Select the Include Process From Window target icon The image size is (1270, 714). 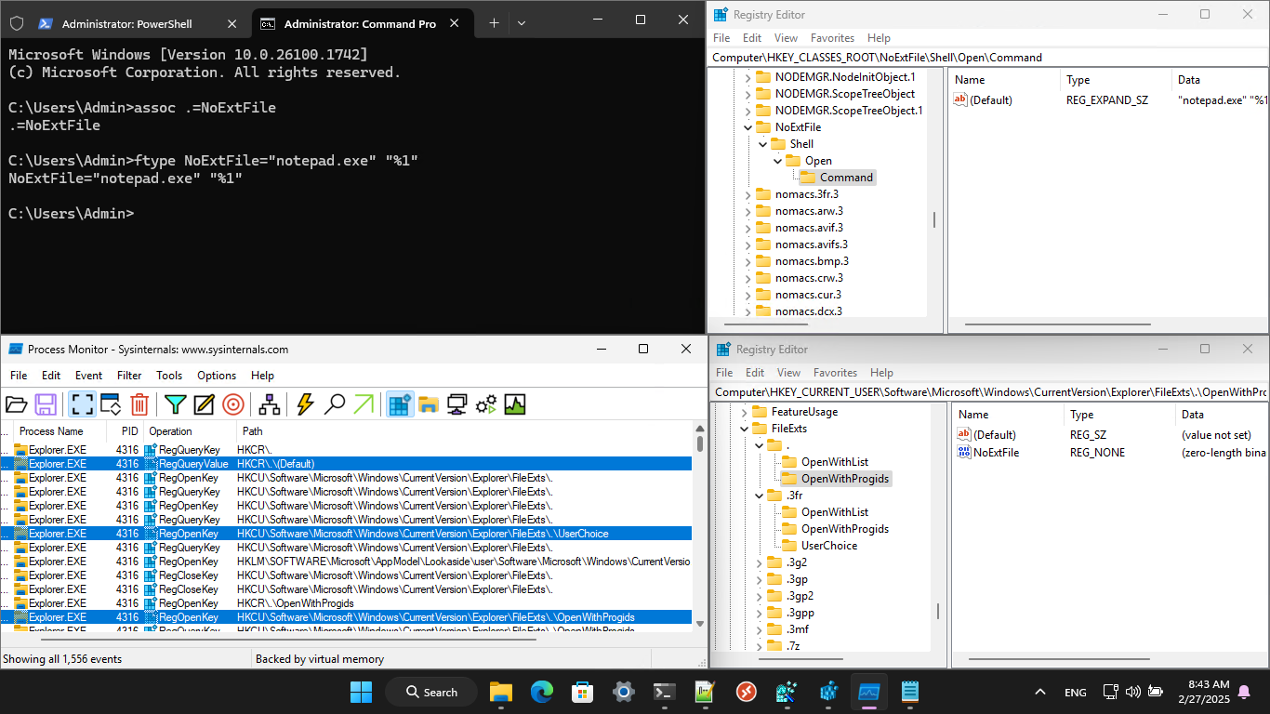click(x=233, y=404)
